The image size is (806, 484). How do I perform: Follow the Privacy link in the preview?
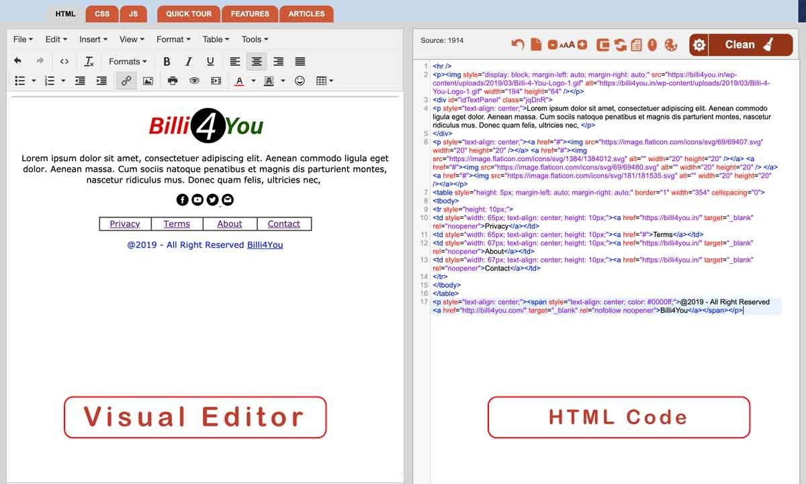(125, 224)
